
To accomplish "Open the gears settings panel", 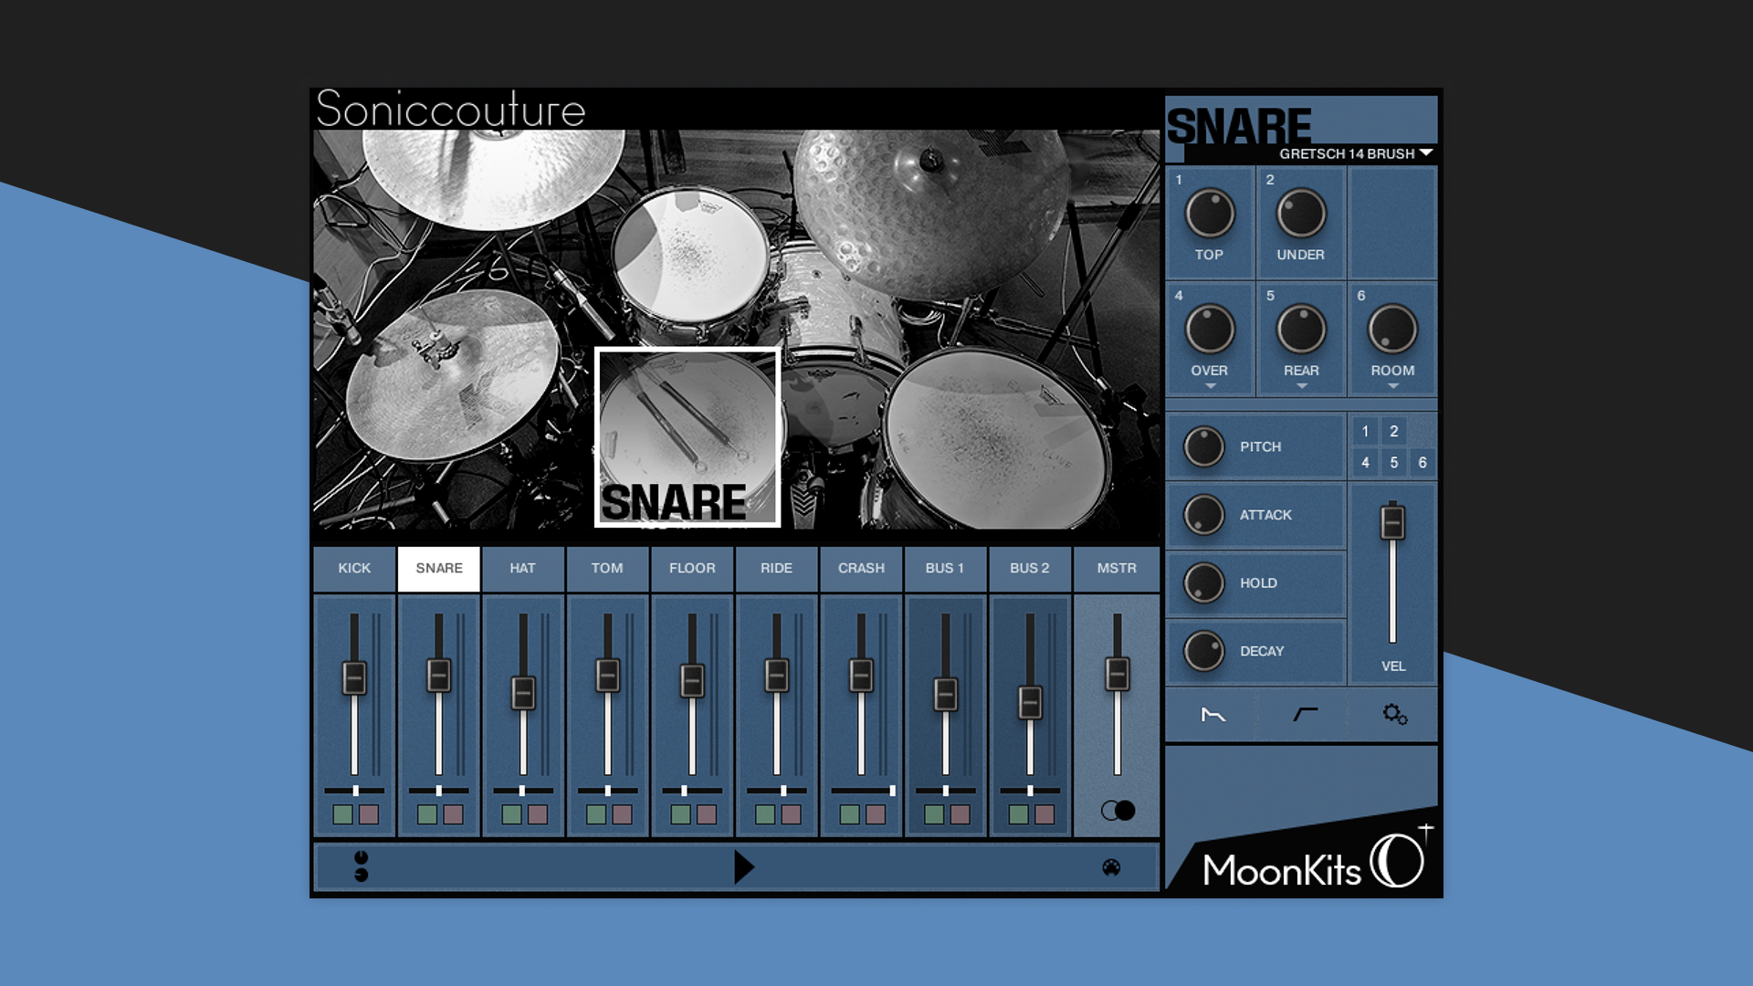I will 1393,714.
